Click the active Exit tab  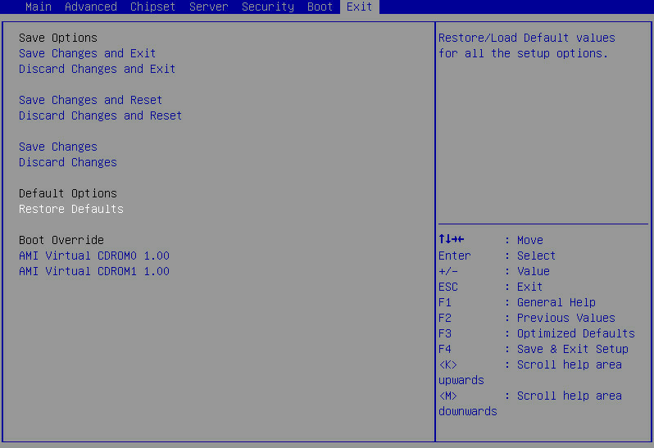[360, 7]
